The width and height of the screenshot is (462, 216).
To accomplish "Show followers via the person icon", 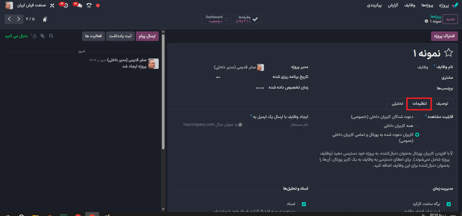I will tap(34, 36).
